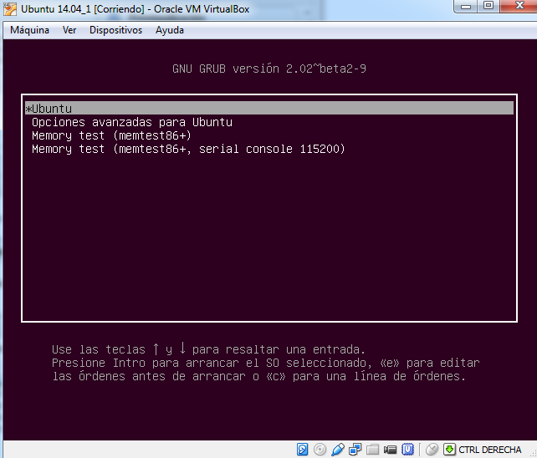Open the Ver menu
Screen dimensions: 537x458
click(x=69, y=30)
